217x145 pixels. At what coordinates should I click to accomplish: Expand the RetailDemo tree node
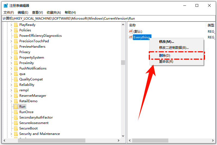coord(11,101)
